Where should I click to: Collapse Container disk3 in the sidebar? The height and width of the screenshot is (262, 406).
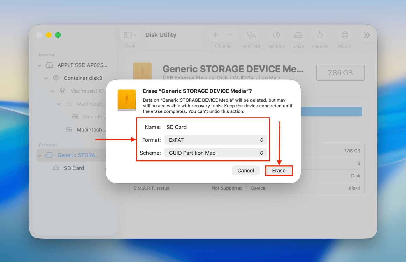pos(46,78)
